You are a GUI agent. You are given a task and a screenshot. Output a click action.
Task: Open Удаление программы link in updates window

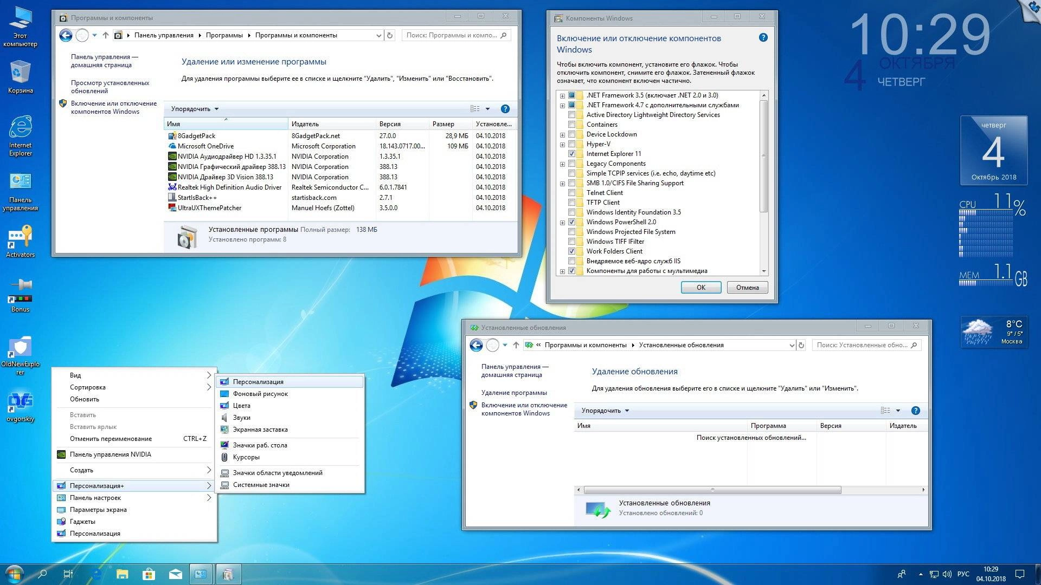514,393
